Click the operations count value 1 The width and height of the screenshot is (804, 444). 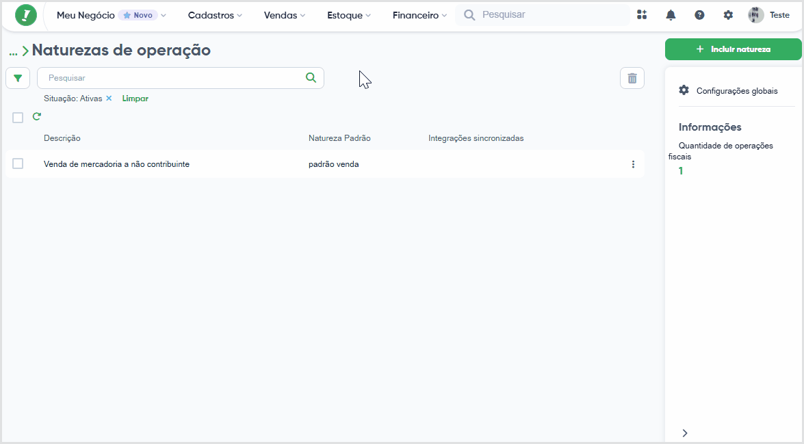pos(680,171)
